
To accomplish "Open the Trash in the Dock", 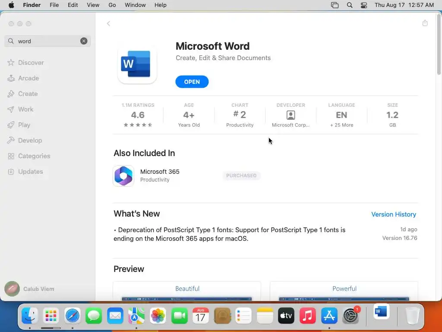I will (412, 316).
